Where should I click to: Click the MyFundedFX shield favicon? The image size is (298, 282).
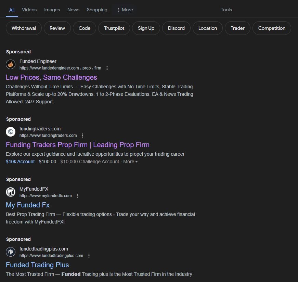[11, 192]
